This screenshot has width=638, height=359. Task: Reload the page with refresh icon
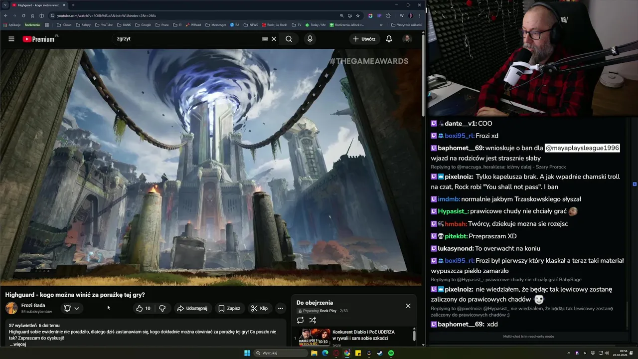point(23,15)
